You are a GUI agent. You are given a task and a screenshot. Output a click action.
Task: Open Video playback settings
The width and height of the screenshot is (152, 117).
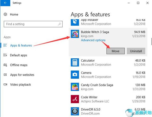coord(20,84)
